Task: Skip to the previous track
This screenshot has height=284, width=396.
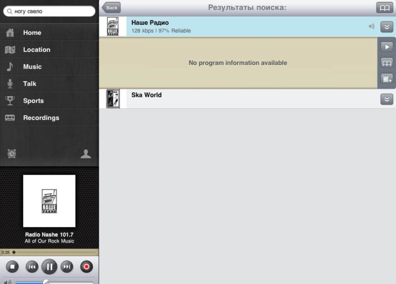Action: (32, 267)
